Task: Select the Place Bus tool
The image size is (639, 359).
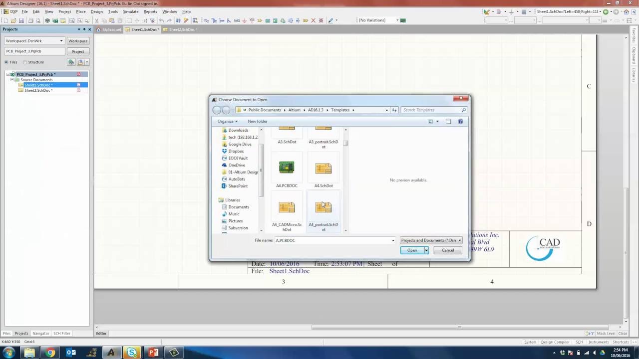Action: [214, 20]
